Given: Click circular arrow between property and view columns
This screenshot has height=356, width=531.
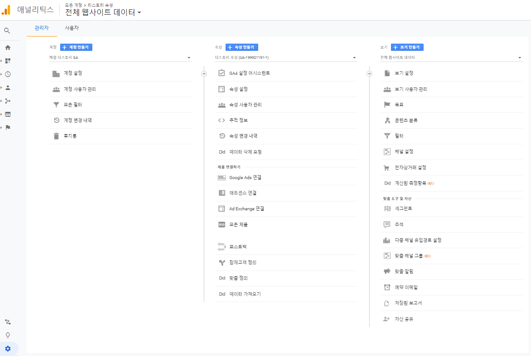Looking at the screenshot, I should tap(369, 74).
